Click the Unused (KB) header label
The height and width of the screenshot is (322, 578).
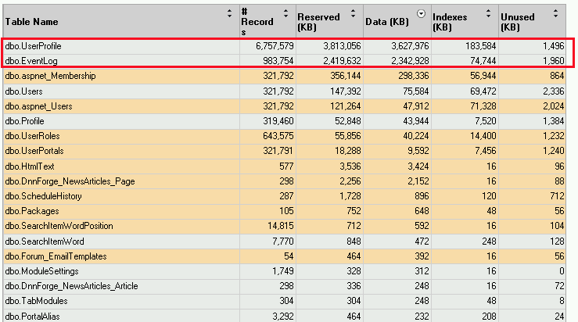pos(518,22)
